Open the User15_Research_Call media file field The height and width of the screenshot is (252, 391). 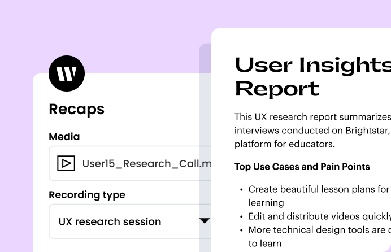point(130,163)
